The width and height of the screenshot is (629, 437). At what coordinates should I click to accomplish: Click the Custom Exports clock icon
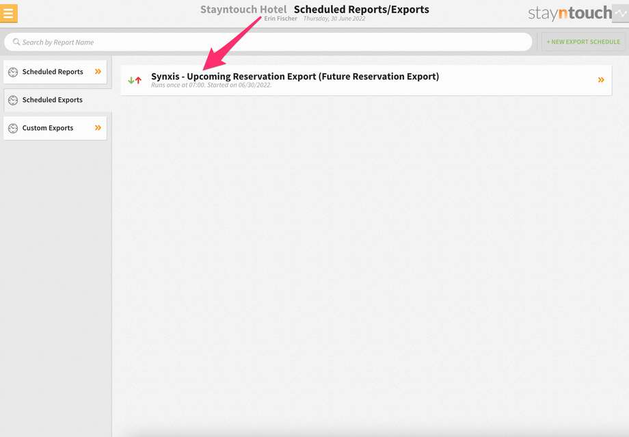[13, 128]
